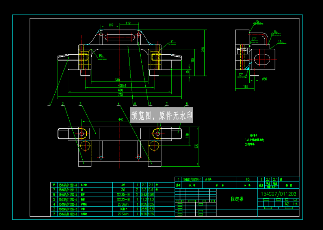Click the 备注 column header
This screenshot has height=230, width=323.
[288, 185]
